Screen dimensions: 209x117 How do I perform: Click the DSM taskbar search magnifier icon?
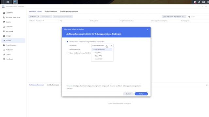(208, 2)
